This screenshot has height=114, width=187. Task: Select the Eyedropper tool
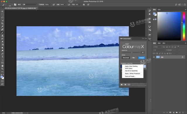[x=2, y=26]
